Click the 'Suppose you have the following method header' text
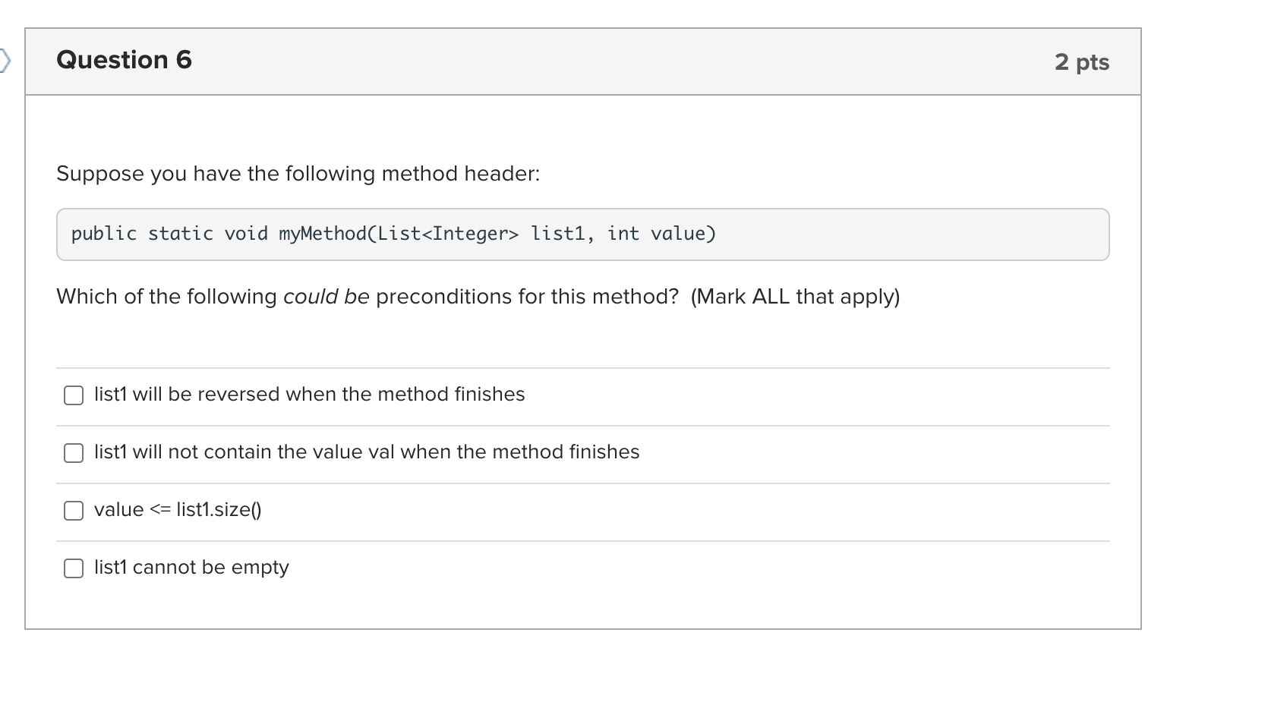 pos(298,174)
